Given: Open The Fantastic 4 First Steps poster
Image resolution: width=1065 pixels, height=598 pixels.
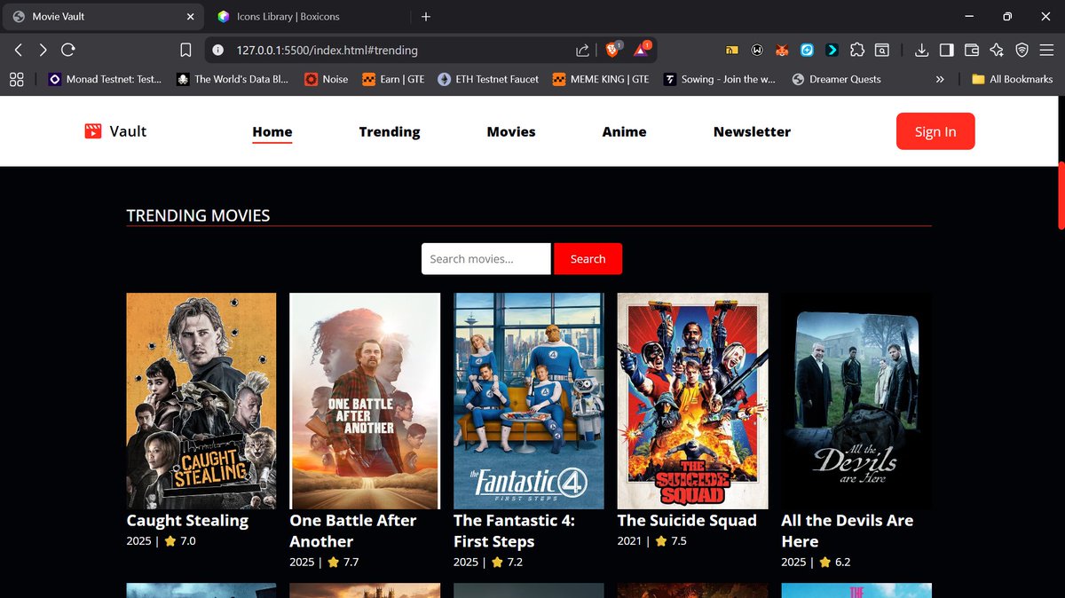Looking at the screenshot, I should (x=529, y=401).
